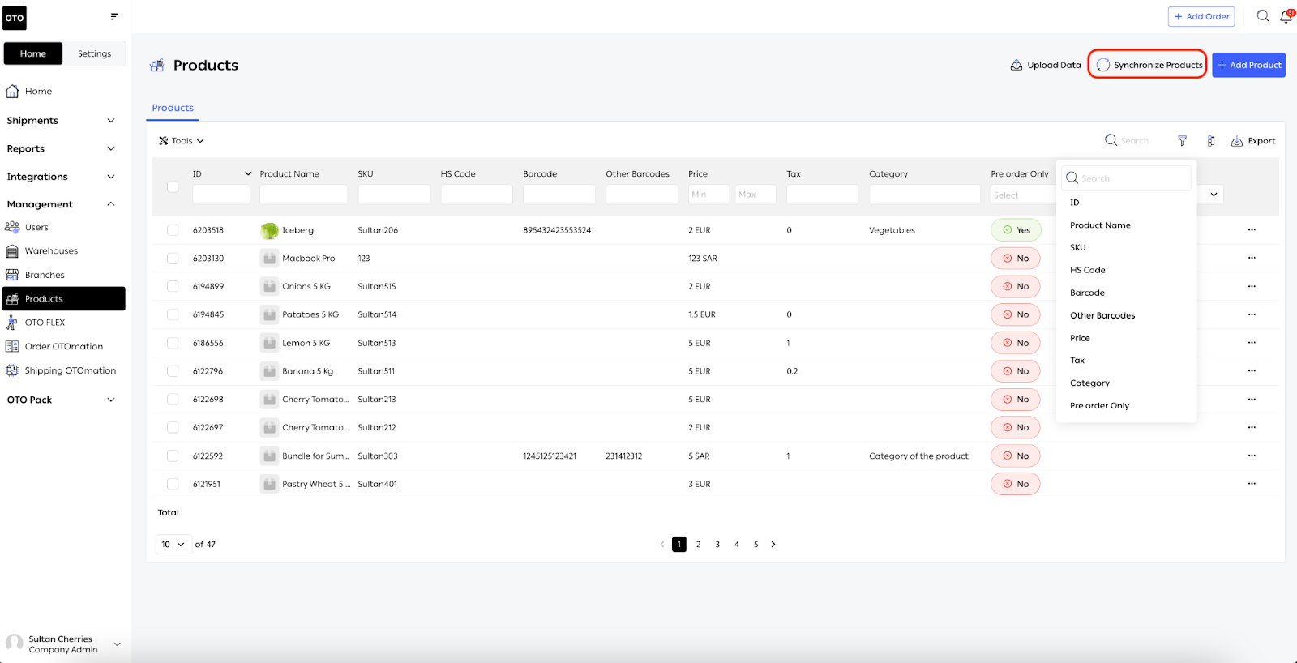
Task: Select the Products tab
Action: click(173, 108)
